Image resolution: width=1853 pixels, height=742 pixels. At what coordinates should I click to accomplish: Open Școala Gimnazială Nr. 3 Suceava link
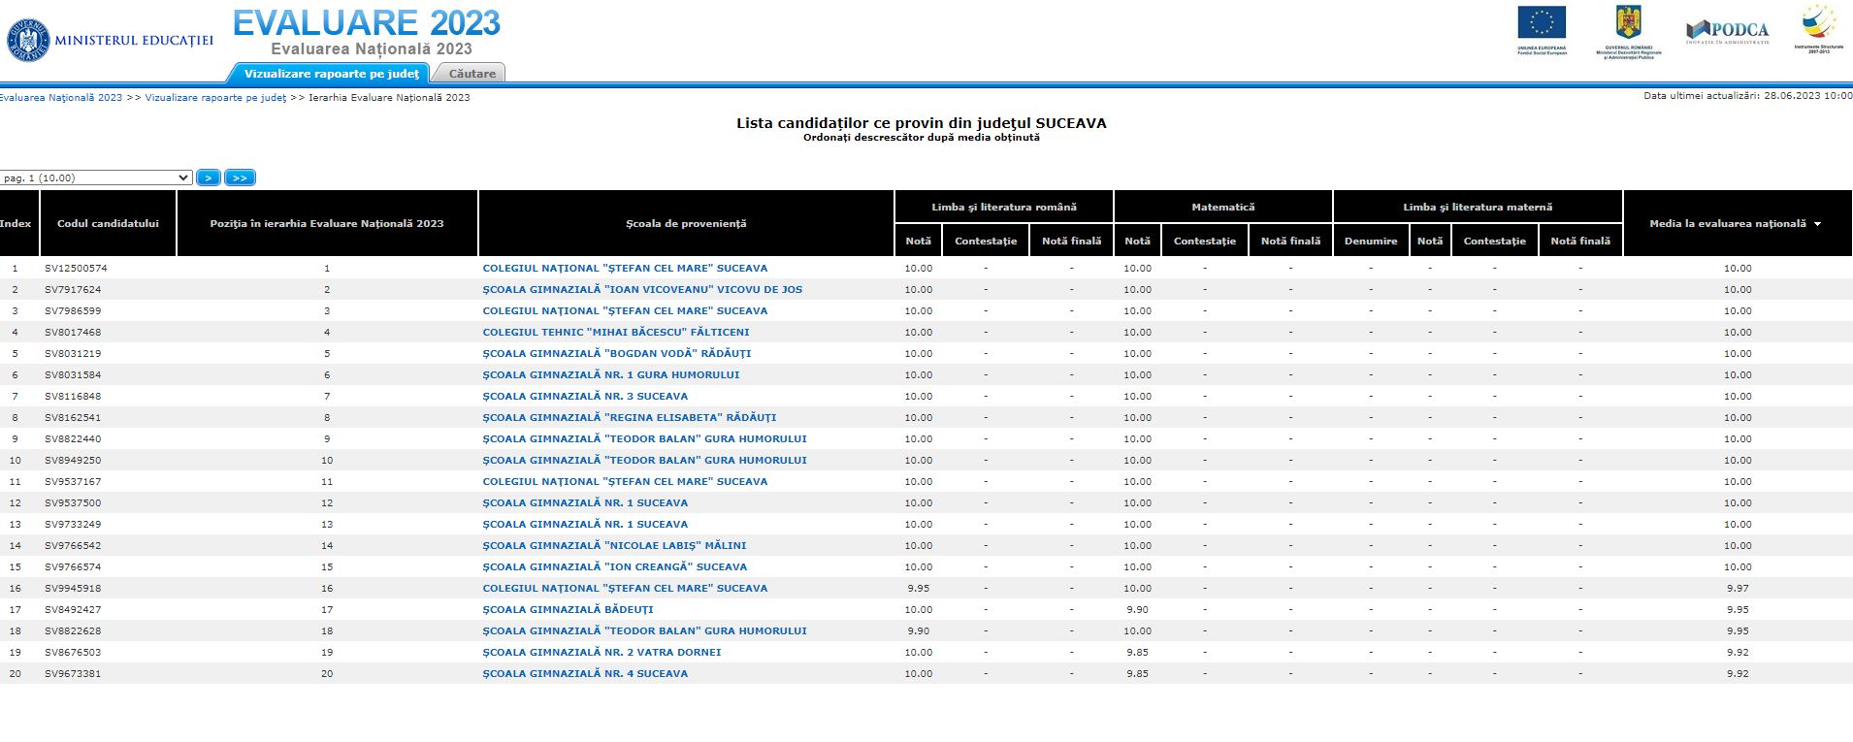coord(585,396)
